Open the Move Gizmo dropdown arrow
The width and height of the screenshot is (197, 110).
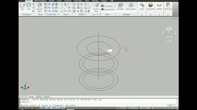(131, 11)
